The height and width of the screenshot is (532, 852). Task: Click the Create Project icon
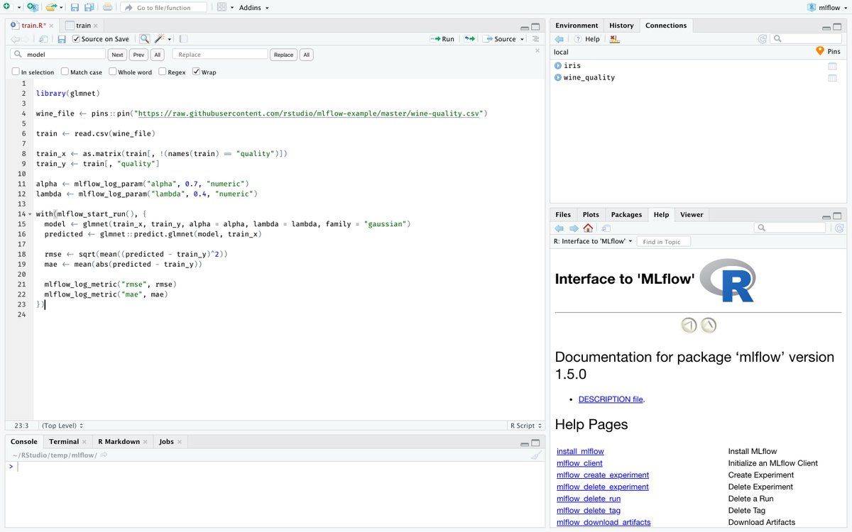tap(32, 7)
